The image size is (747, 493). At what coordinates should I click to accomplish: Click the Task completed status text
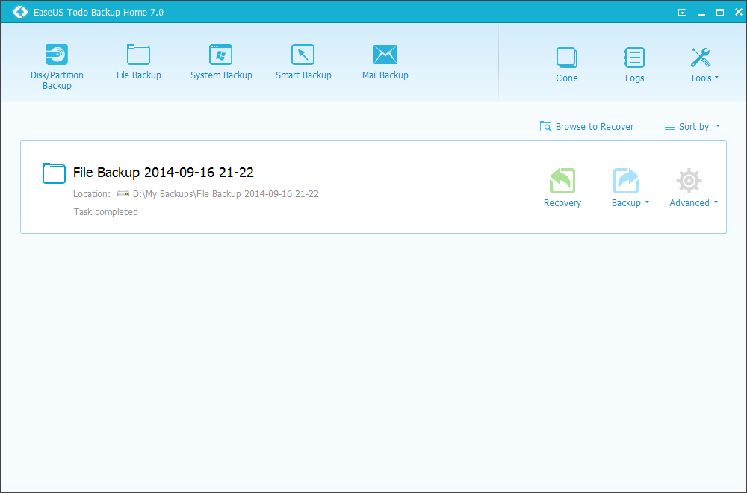[106, 212]
